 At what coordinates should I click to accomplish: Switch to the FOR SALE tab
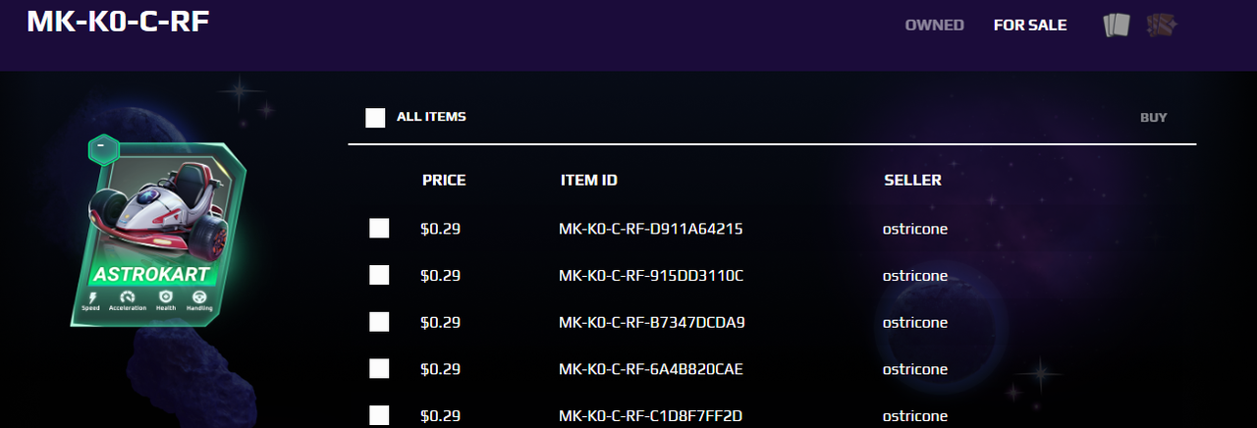[x=1030, y=26]
